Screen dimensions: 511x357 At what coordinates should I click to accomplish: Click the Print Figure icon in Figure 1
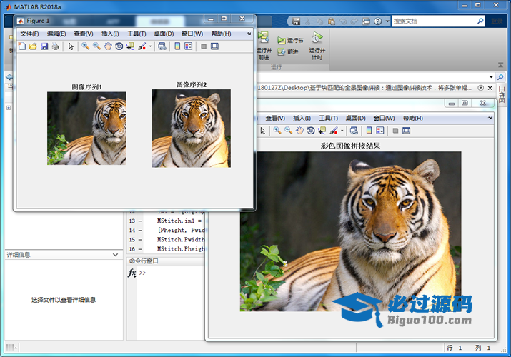[55, 46]
